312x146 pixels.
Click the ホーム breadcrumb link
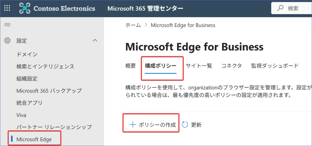point(133,25)
